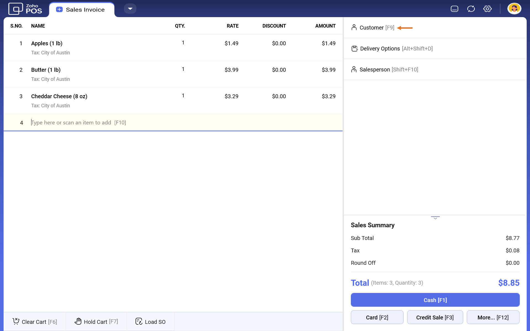Image resolution: width=530 pixels, height=331 pixels.
Task: Click the sync refresh icon in header
Action: 471,9
